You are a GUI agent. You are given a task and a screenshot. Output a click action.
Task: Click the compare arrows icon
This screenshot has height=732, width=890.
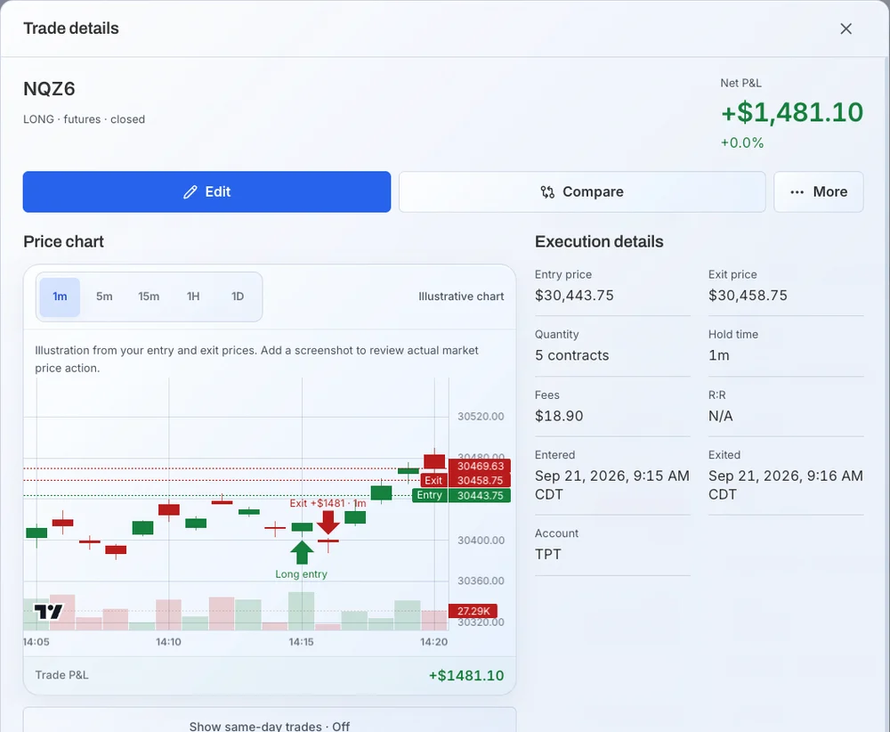[547, 192]
